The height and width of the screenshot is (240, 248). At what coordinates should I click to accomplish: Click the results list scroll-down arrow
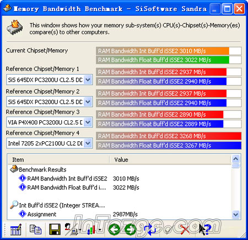point(236,215)
